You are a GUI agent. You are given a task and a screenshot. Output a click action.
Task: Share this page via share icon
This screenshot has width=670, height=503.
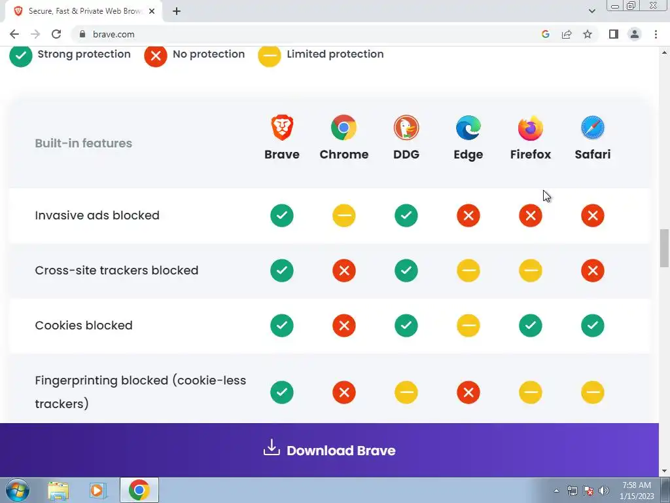tap(567, 34)
